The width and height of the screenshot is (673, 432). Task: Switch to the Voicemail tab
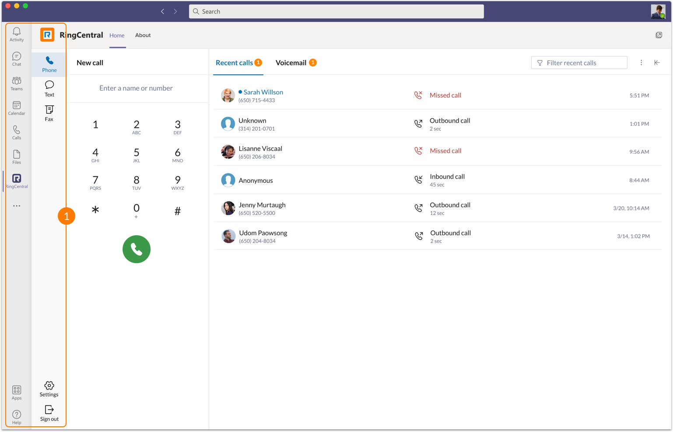[x=291, y=63]
